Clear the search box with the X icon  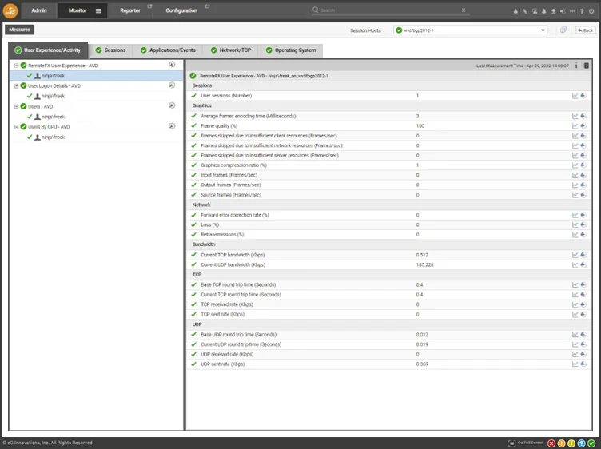[x=464, y=10]
